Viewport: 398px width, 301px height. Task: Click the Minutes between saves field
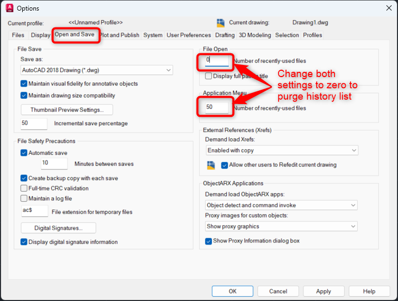pyautogui.click(x=54, y=163)
